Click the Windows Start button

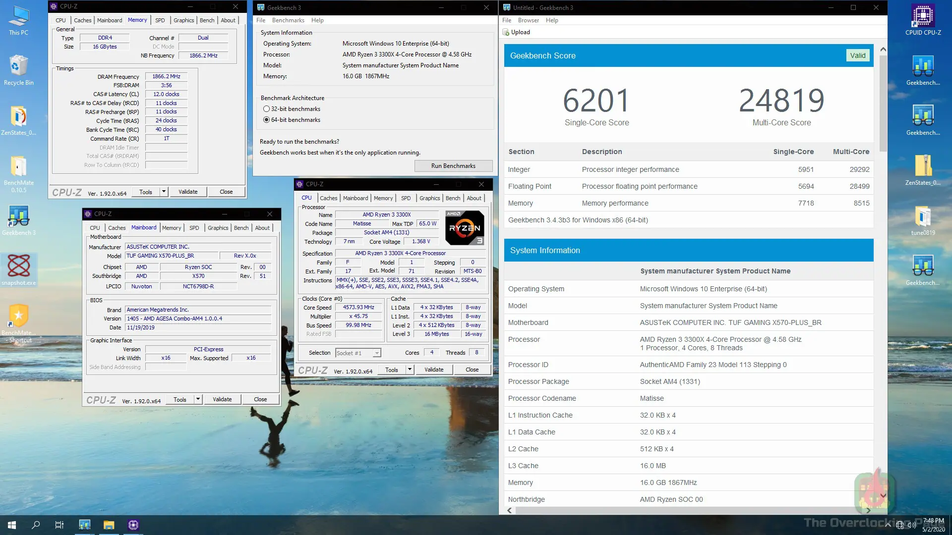tap(12, 525)
